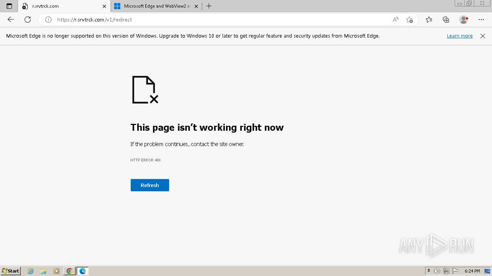Close the Microsoft Edge and WebView2 tab
The image size is (492, 276).
click(x=196, y=6)
